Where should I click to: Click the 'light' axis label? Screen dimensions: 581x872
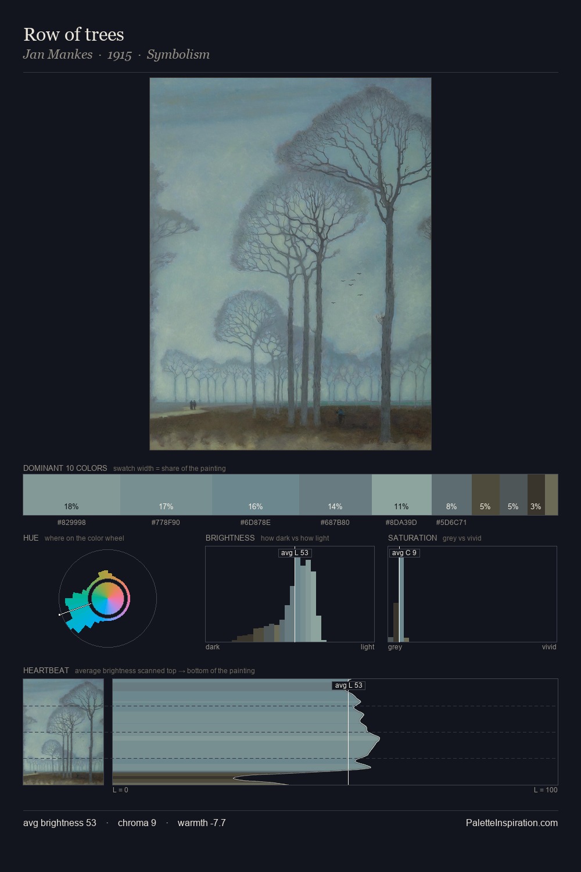click(368, 647)
